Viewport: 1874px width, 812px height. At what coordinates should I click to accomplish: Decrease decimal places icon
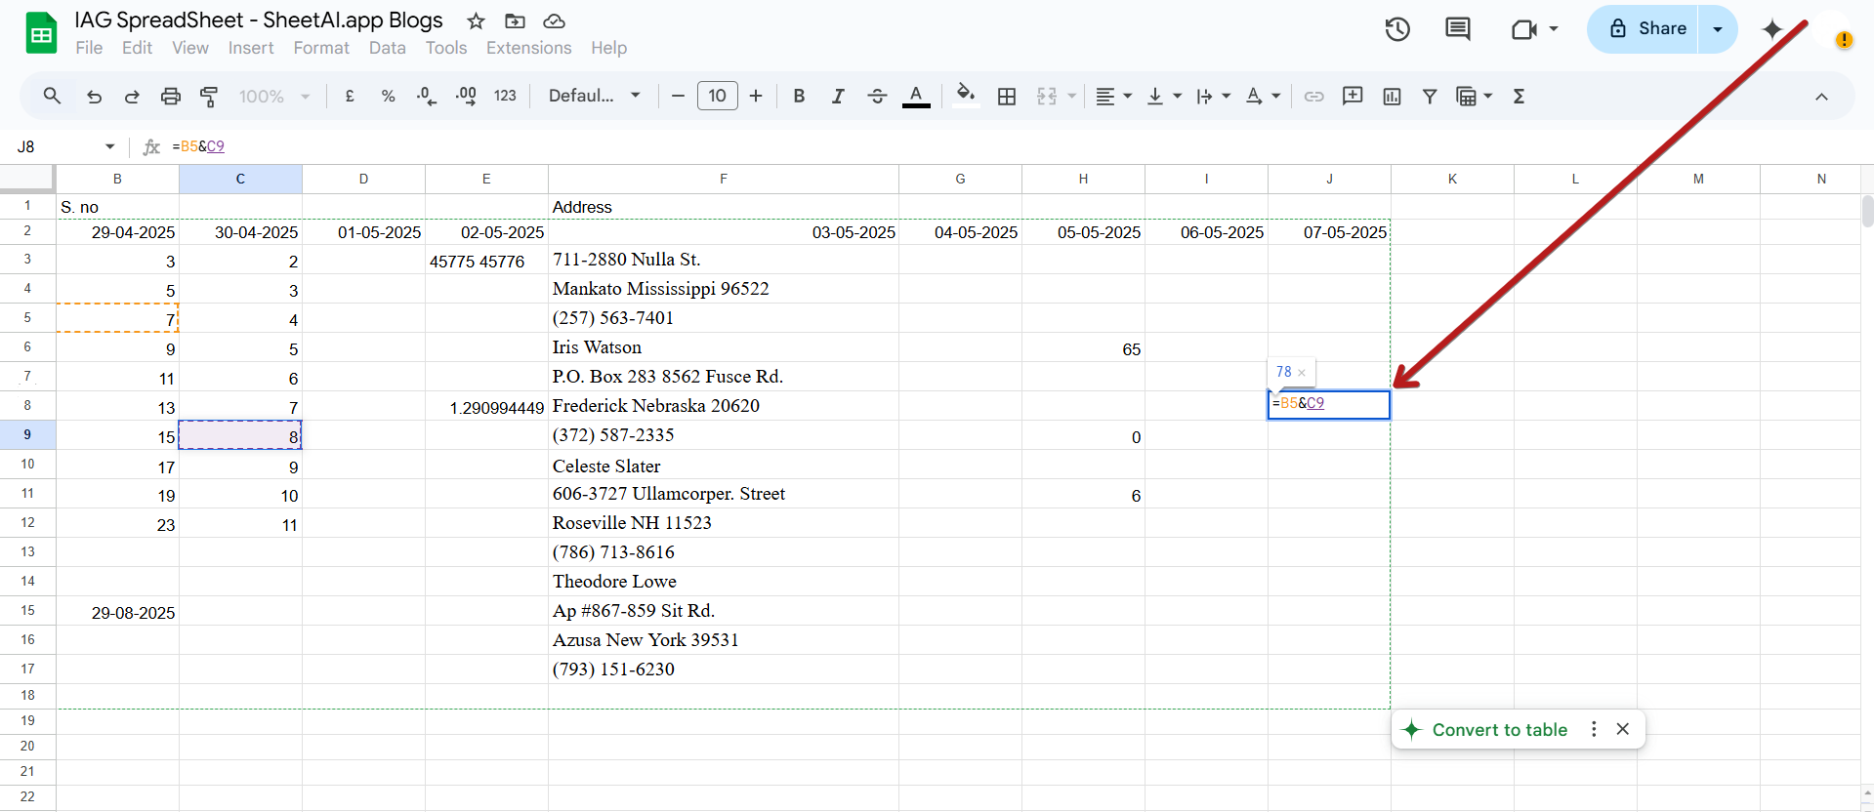426,96
